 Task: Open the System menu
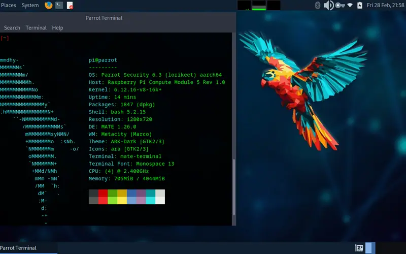pyautogui.click(x=30, y=5)
